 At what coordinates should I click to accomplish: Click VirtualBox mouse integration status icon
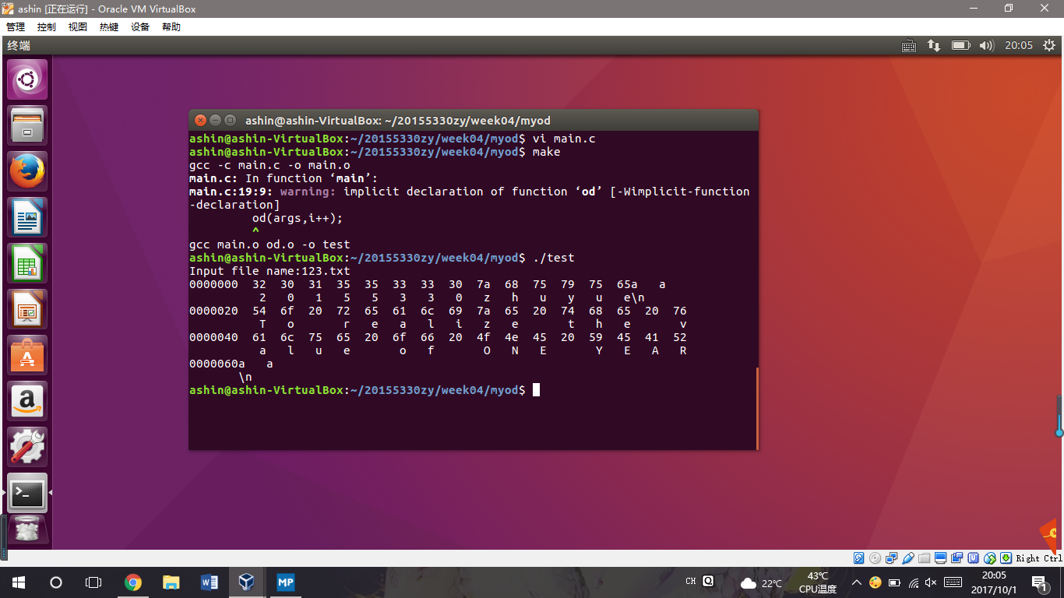990,558
